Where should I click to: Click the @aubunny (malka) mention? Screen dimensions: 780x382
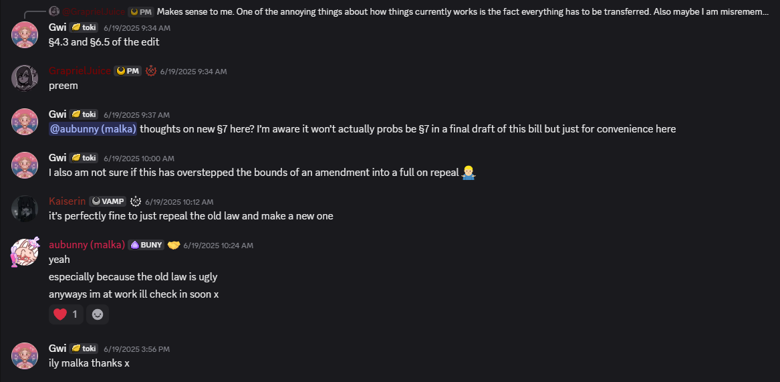click(93, 129)
